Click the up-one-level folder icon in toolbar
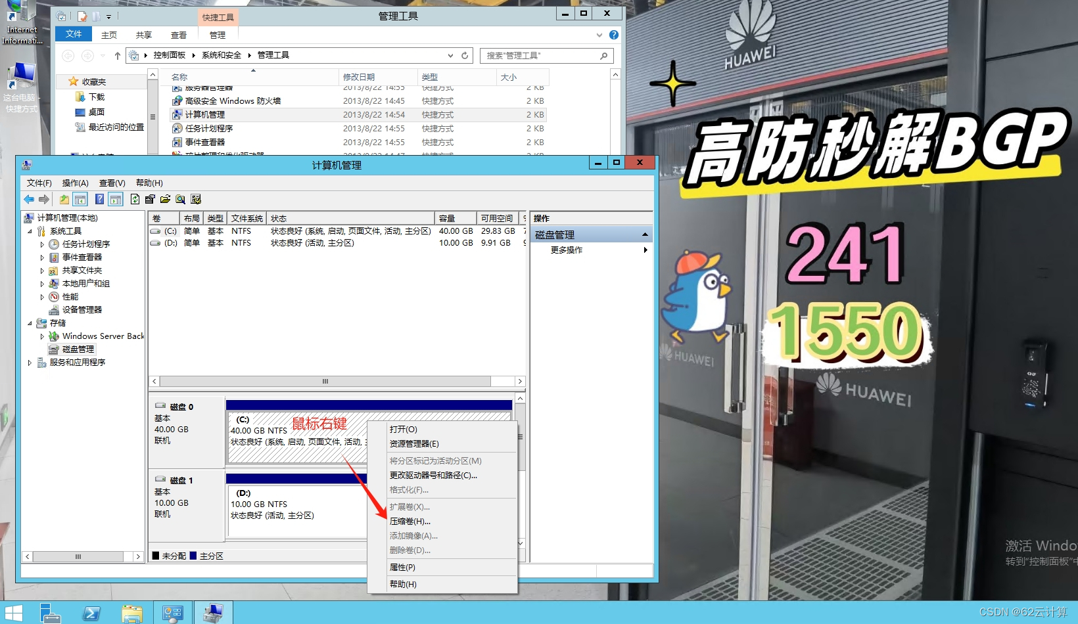 [64, 199]
